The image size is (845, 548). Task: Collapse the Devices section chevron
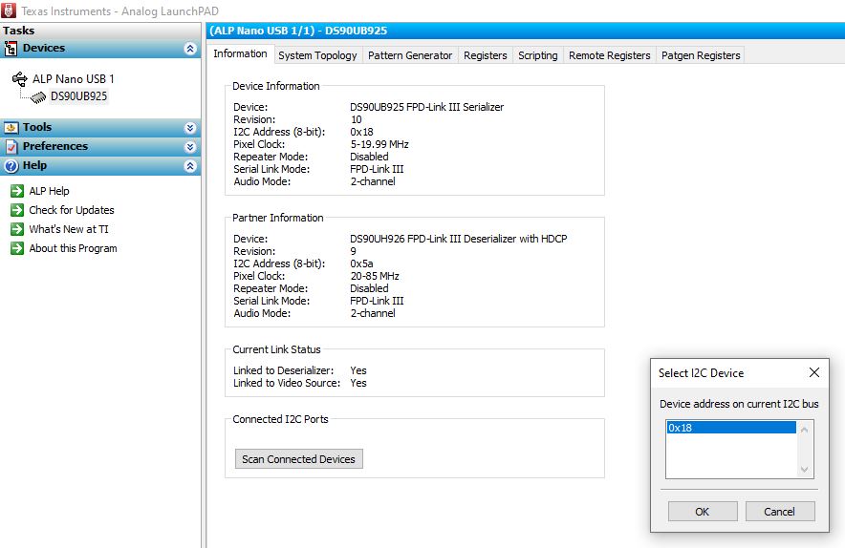click(x=190, y=49)
